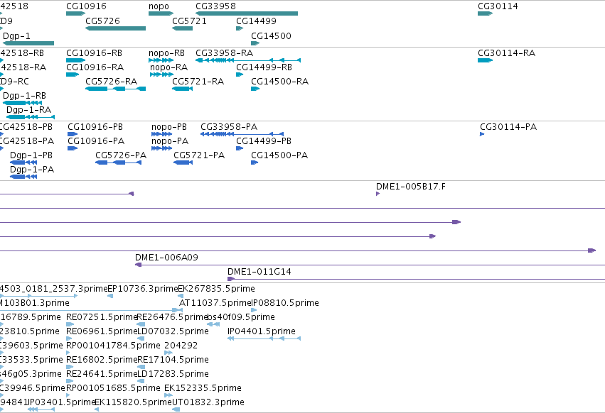Screen dimensions: 605x413
Task: Select the CG5721 gene label
Action: [189, 21]
